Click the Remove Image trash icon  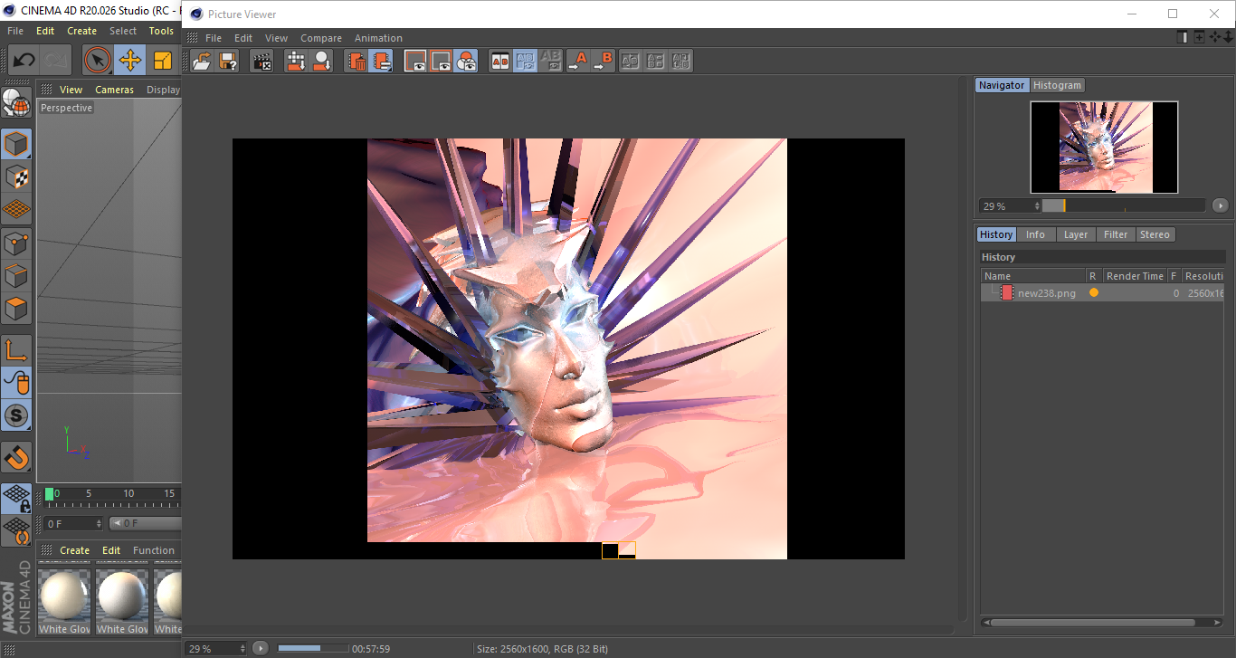tap(357, 61)
